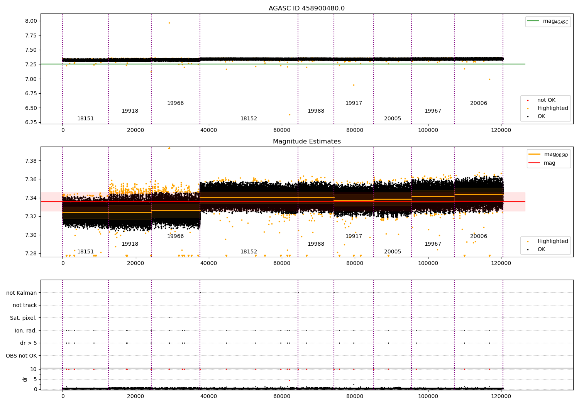
Task: Select the mag AGASC green legend entry
Action: pos(548,21)
